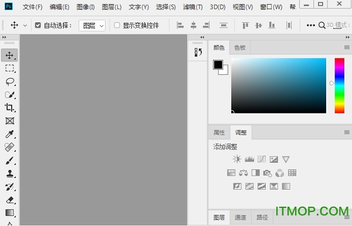This screenshot has width=352, height=226.
Task: Click the black foreground color swatch
Action: (218, 65)
